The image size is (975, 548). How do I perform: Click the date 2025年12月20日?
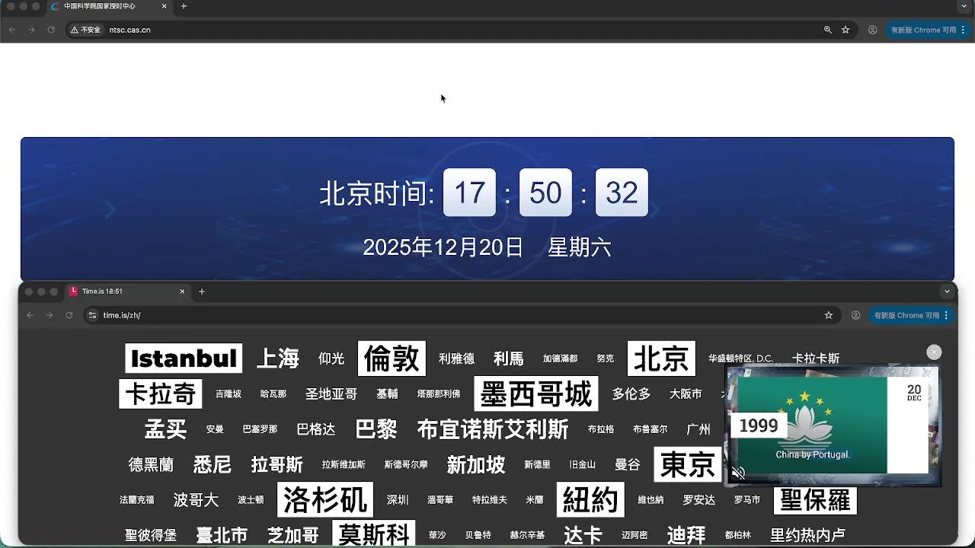tap(443, 247)
